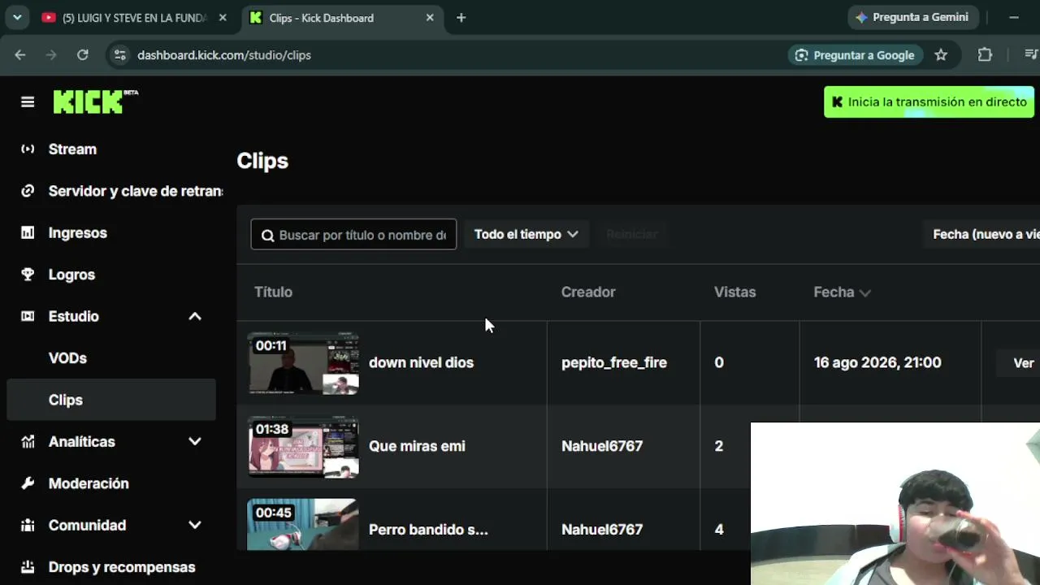Click creator 'pepito_free_fire'
Image resolution: width=1040 pixels, height=585 pixels.
click(614, 362)
